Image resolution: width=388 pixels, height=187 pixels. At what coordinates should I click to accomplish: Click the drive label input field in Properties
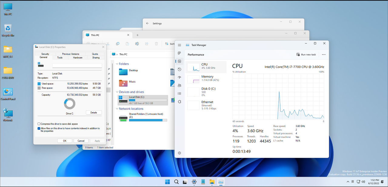coord(77,65)
